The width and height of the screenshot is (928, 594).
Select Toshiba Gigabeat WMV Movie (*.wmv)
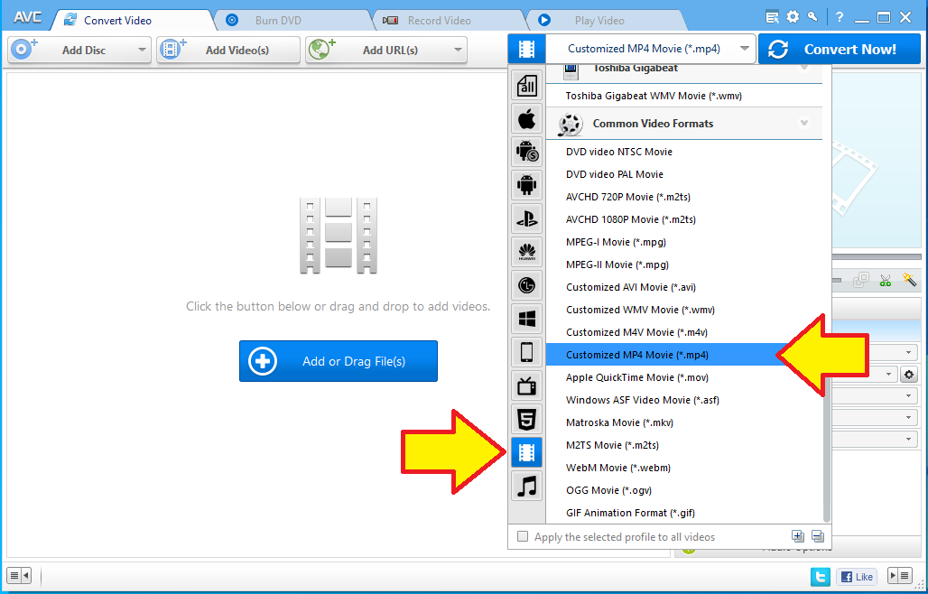pyautogui.click(x=683, y=96)
